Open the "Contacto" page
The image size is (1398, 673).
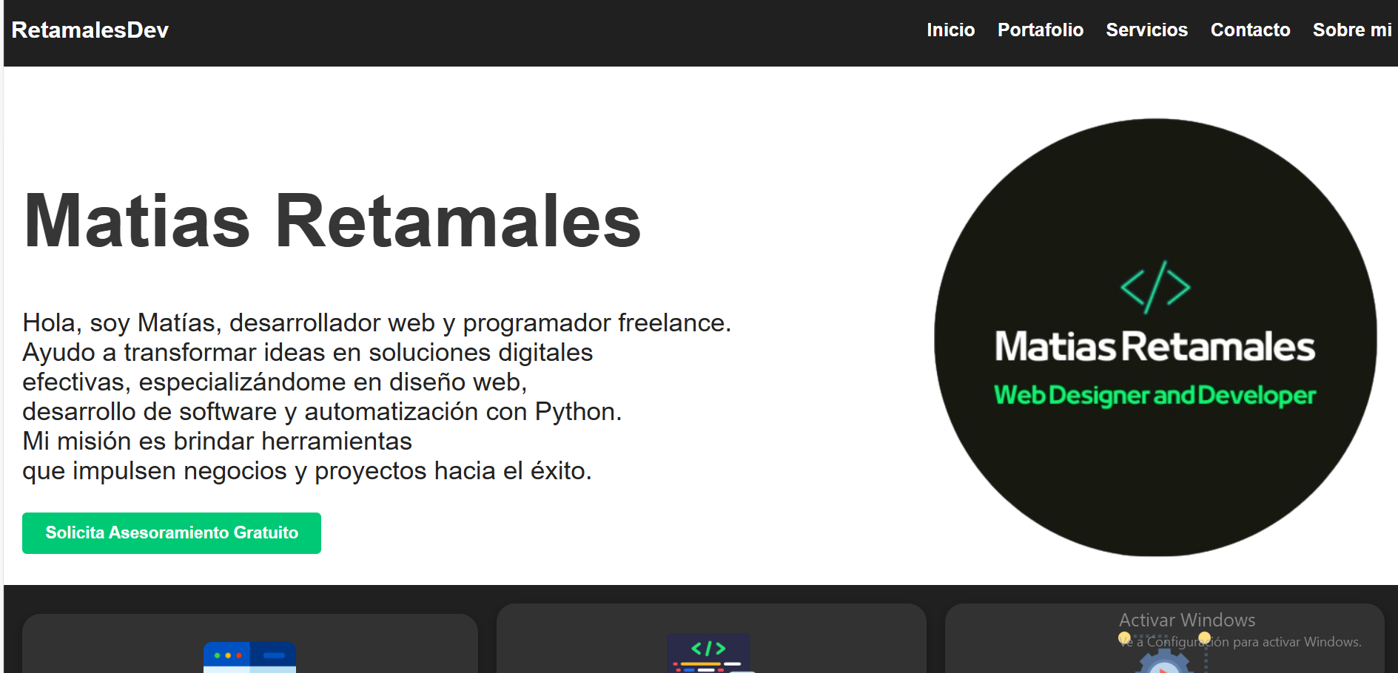[x=1250, y=30]
